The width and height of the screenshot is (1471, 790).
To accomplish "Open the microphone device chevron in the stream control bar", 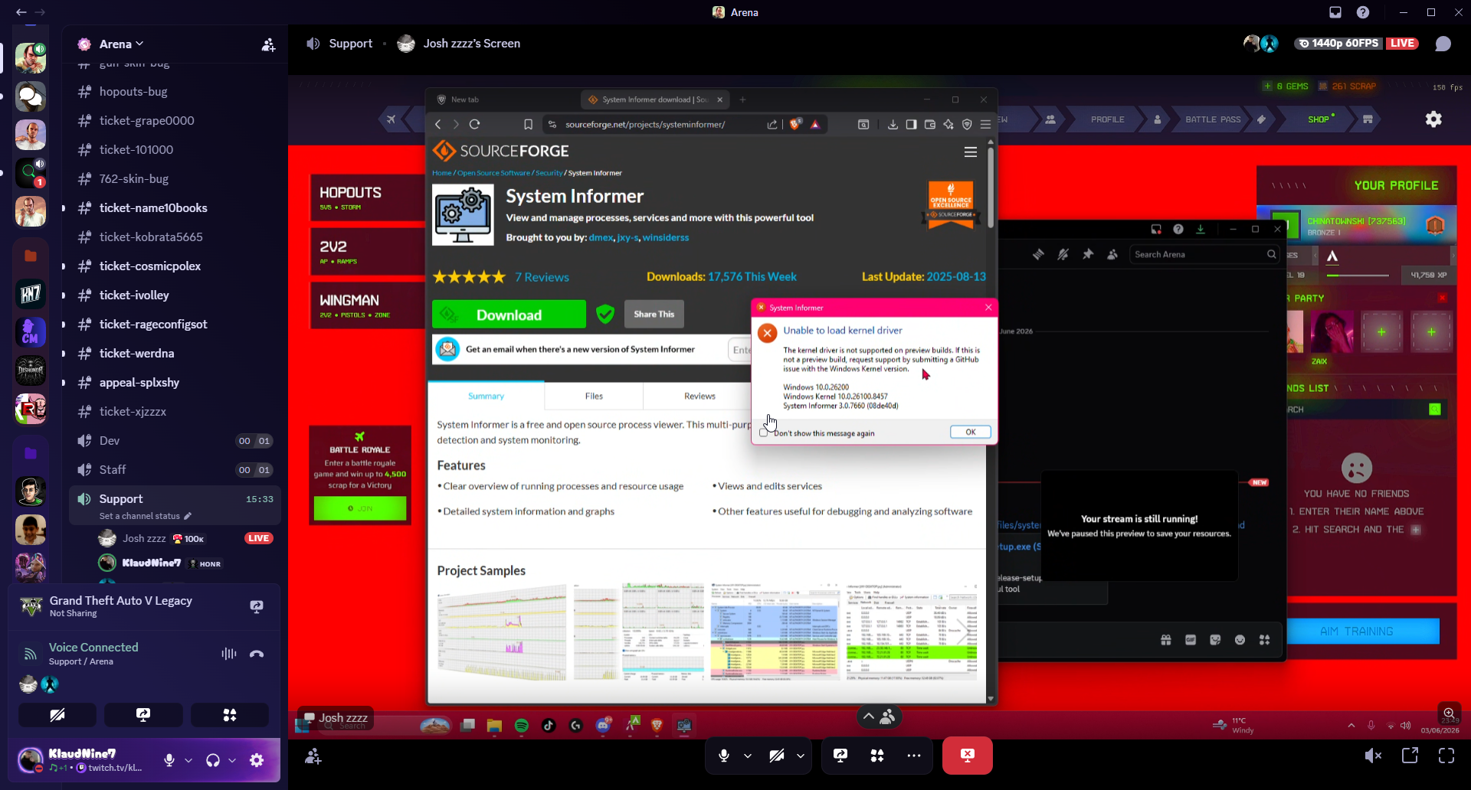I will (748, 756).
